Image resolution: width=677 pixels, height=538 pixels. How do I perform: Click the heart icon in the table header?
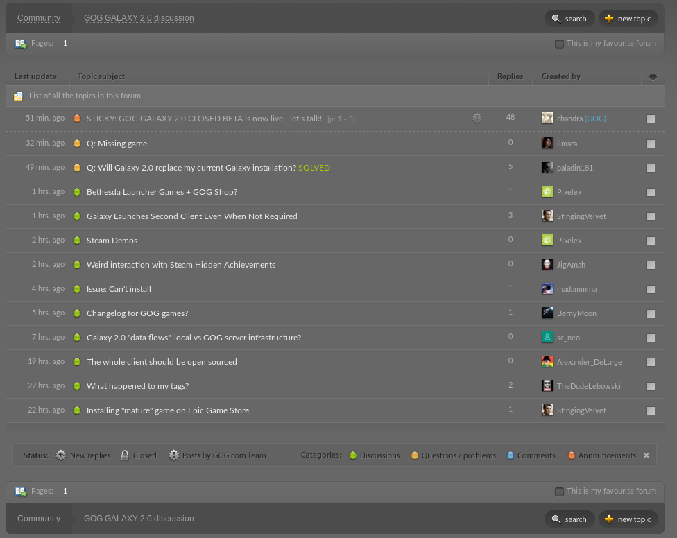[653, 77]
